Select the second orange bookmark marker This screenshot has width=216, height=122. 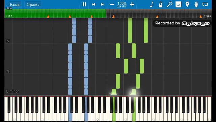click(70, 17)
